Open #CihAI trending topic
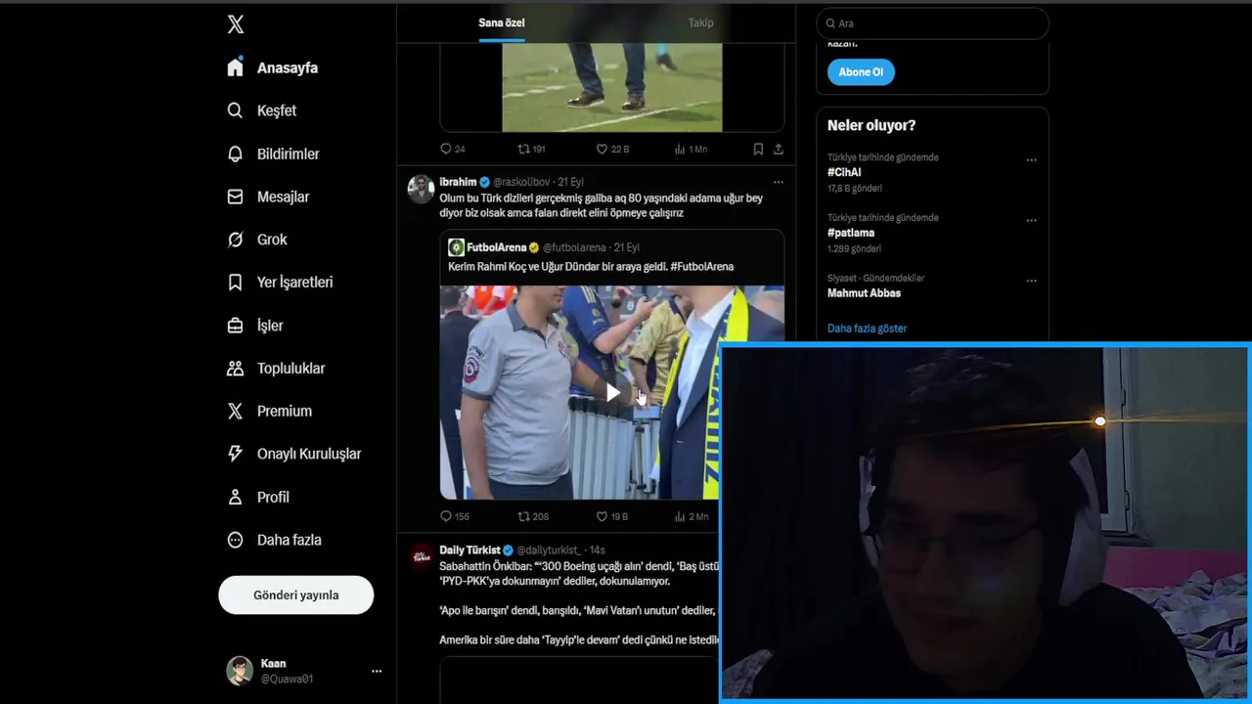This screenshot has height=704, width=1252. (x=844, y=172)
